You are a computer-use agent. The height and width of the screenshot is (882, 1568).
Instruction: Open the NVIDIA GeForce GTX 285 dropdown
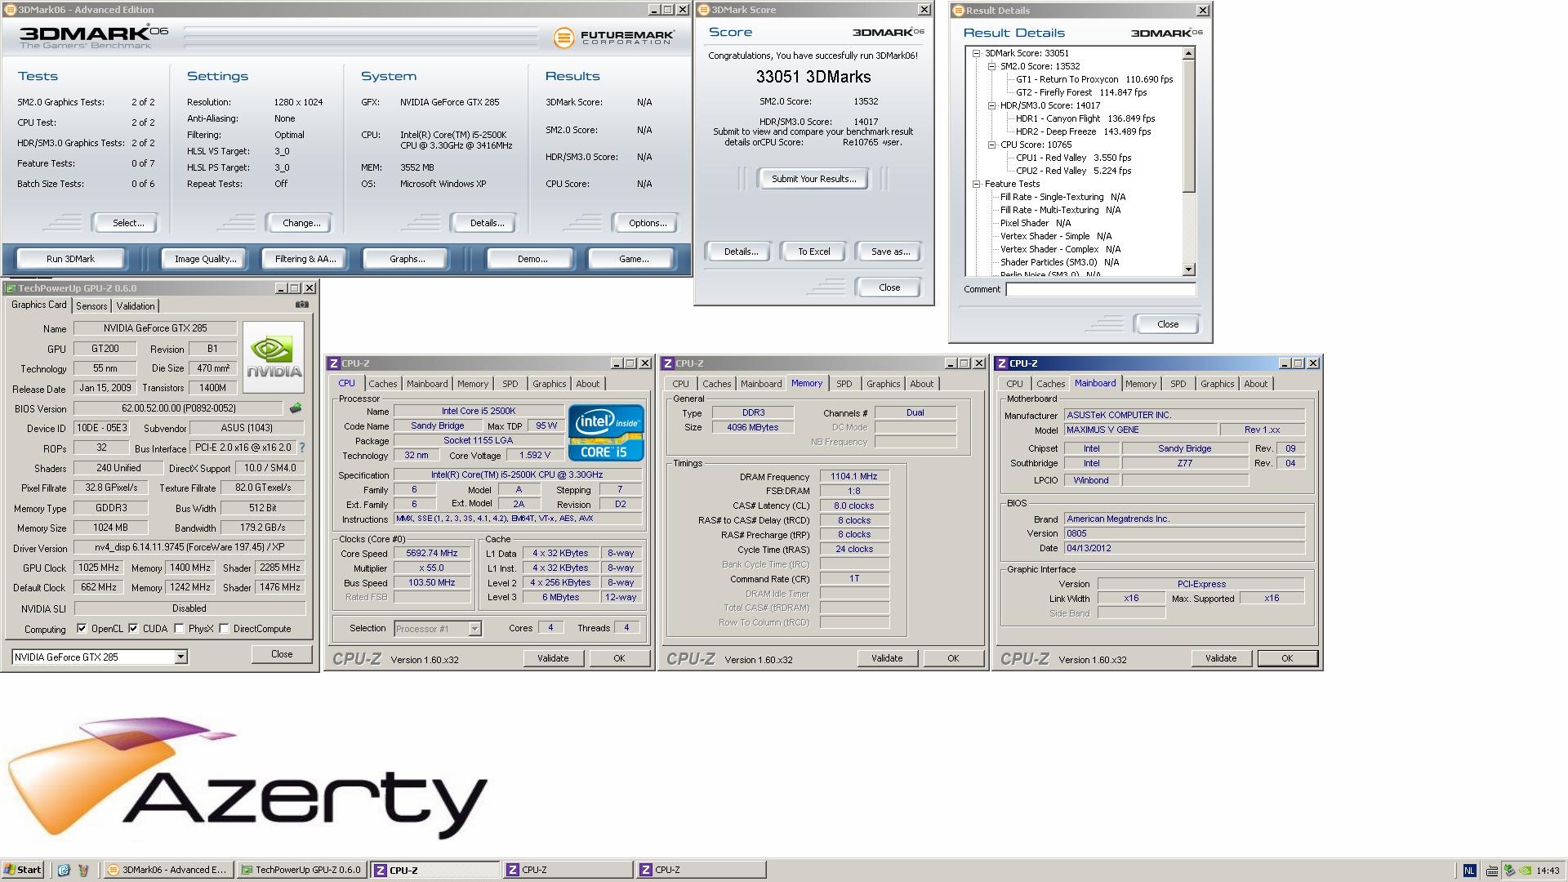(x=181, y=657)
